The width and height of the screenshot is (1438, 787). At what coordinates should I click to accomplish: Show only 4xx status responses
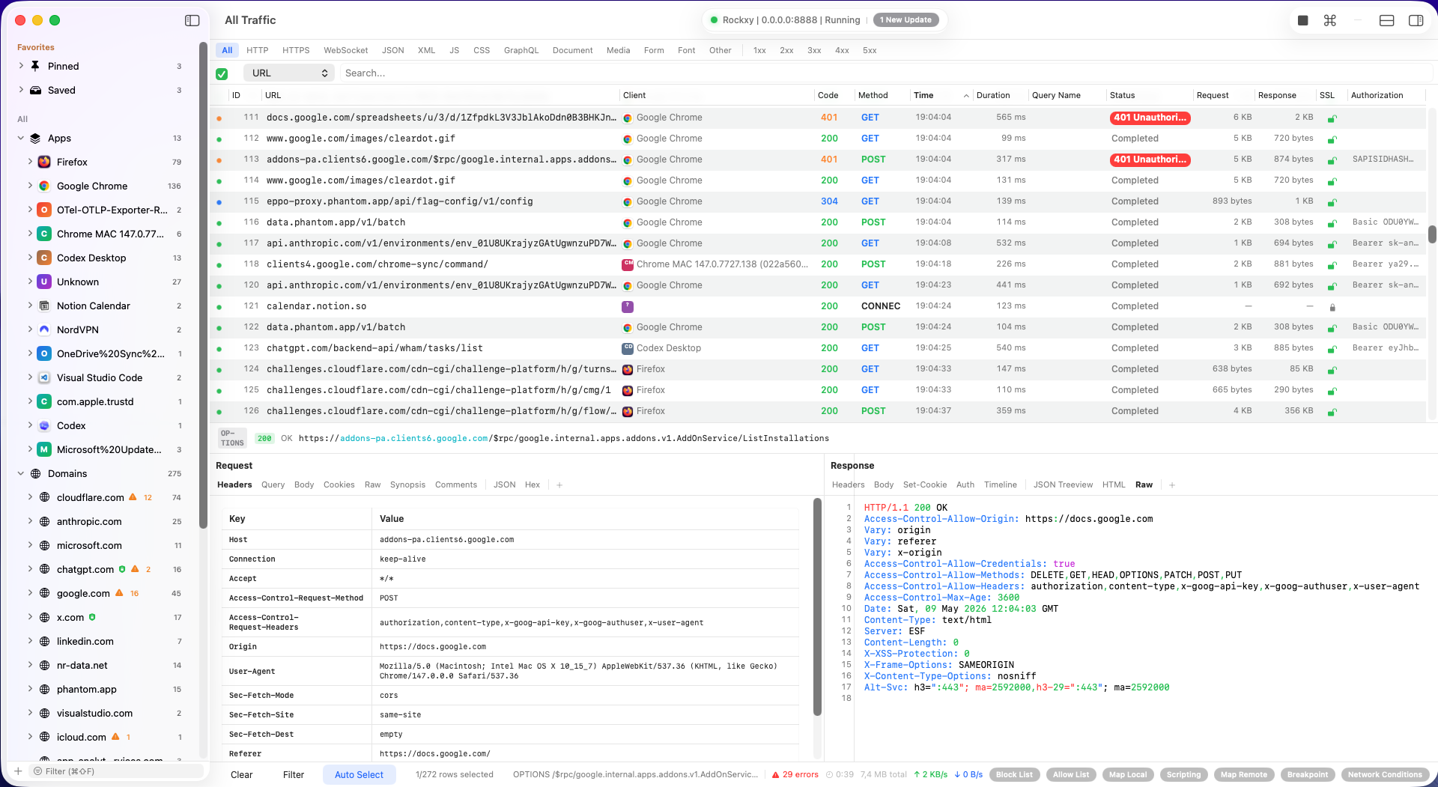[842, 50]
